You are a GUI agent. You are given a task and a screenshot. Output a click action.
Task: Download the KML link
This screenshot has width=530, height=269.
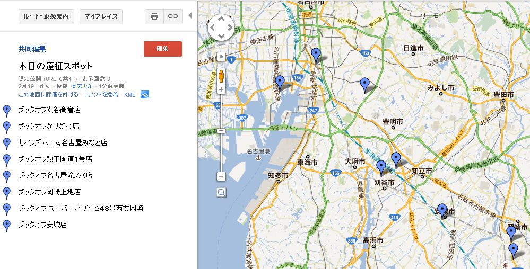tap(129, 95)
